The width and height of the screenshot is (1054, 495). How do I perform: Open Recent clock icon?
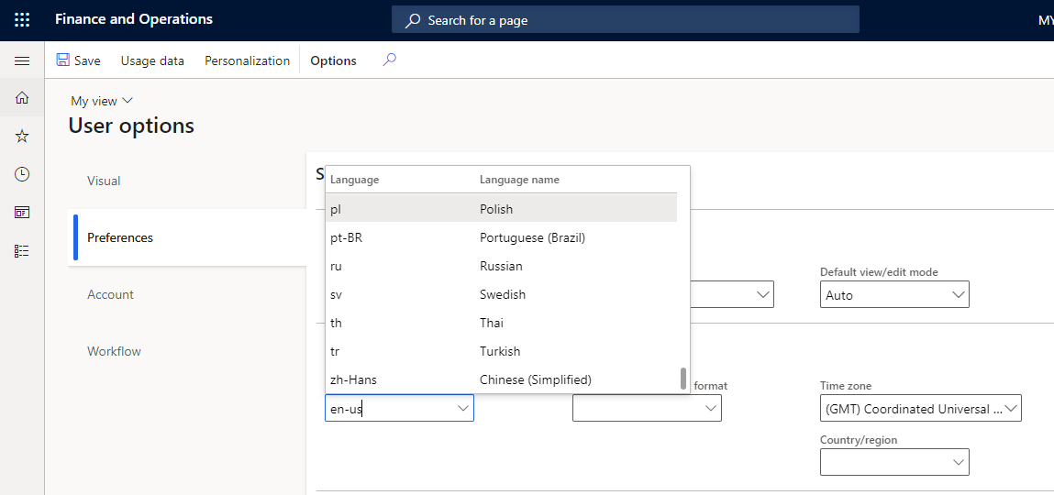click(x=22, y=175)
